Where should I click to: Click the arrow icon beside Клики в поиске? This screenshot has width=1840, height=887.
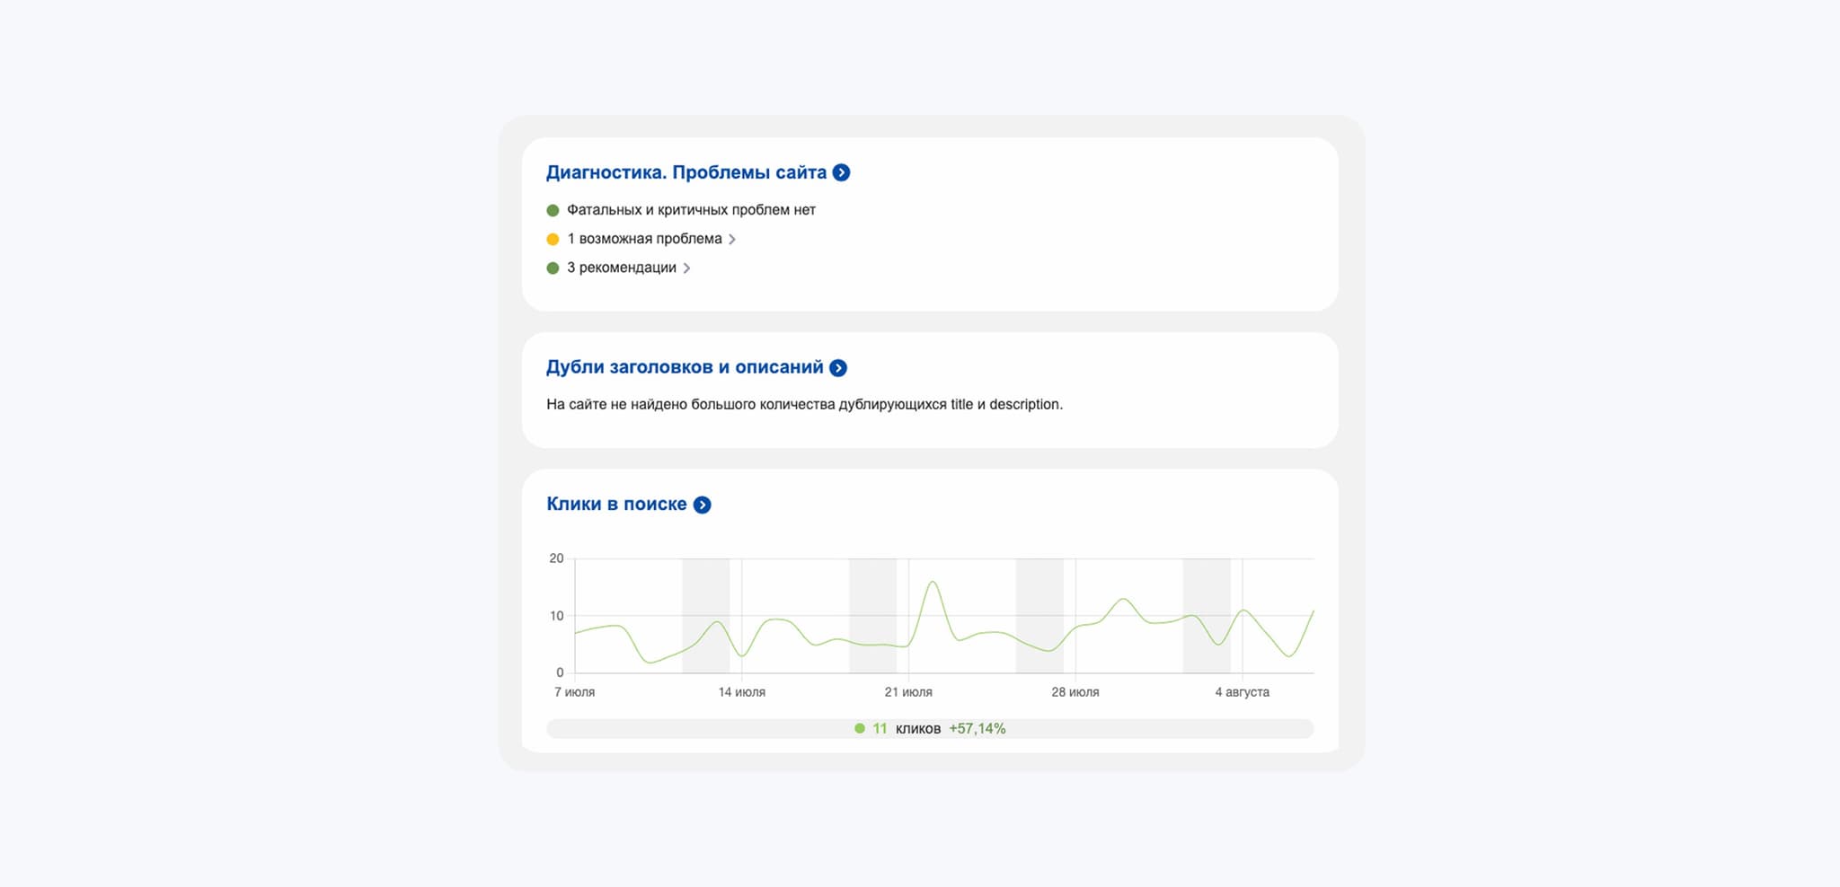pyautogui.click(x=703, y=505)
